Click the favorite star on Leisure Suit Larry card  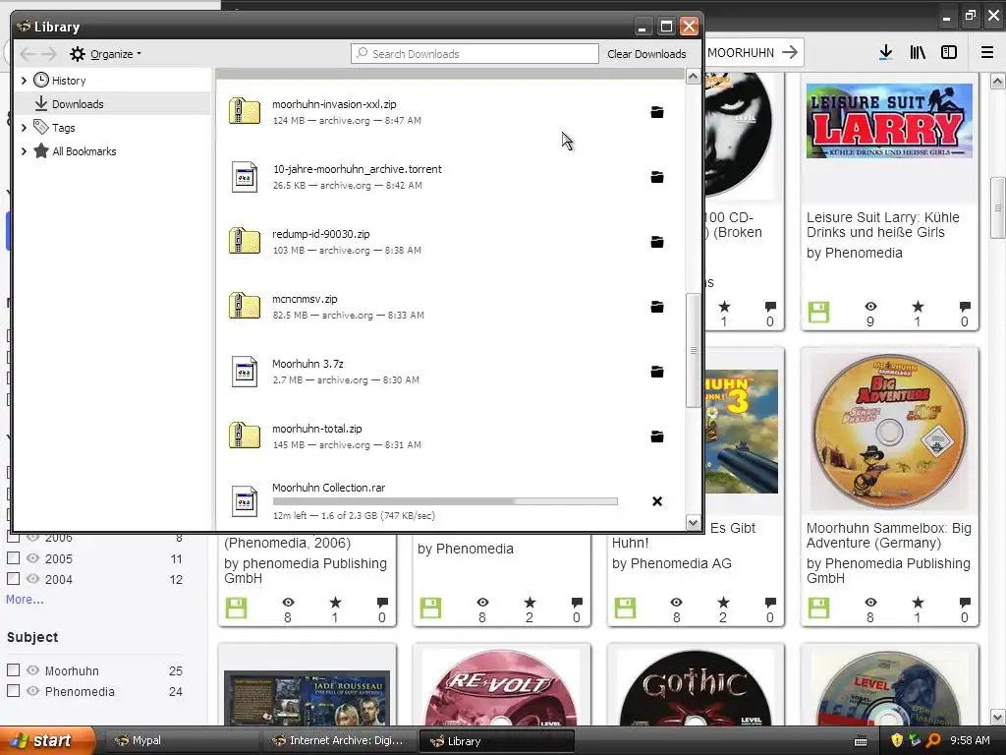point(919,307)
